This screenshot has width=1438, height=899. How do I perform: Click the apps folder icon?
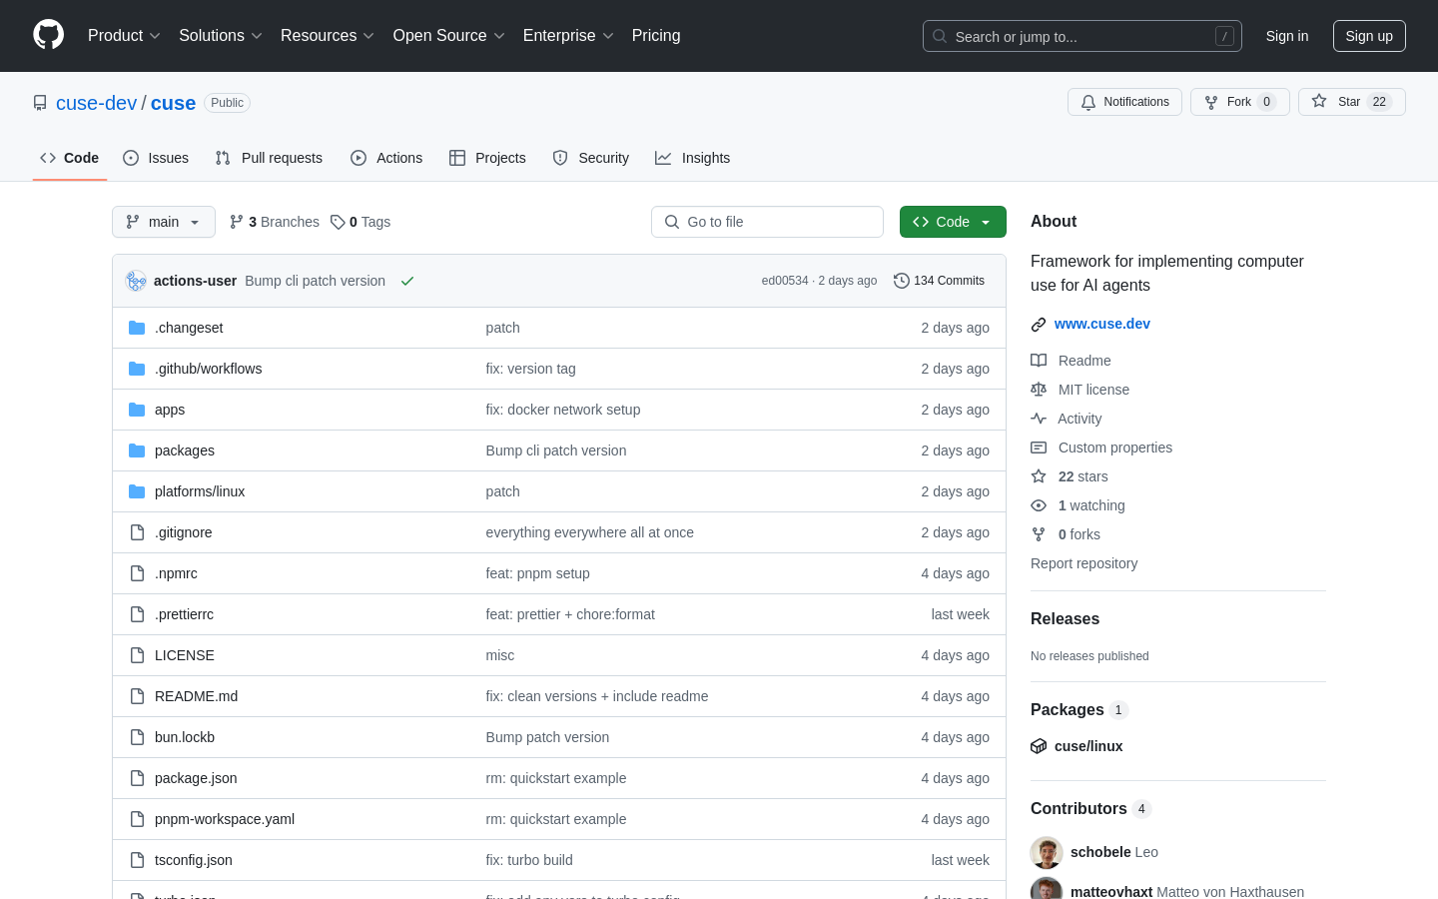[137, 410]
